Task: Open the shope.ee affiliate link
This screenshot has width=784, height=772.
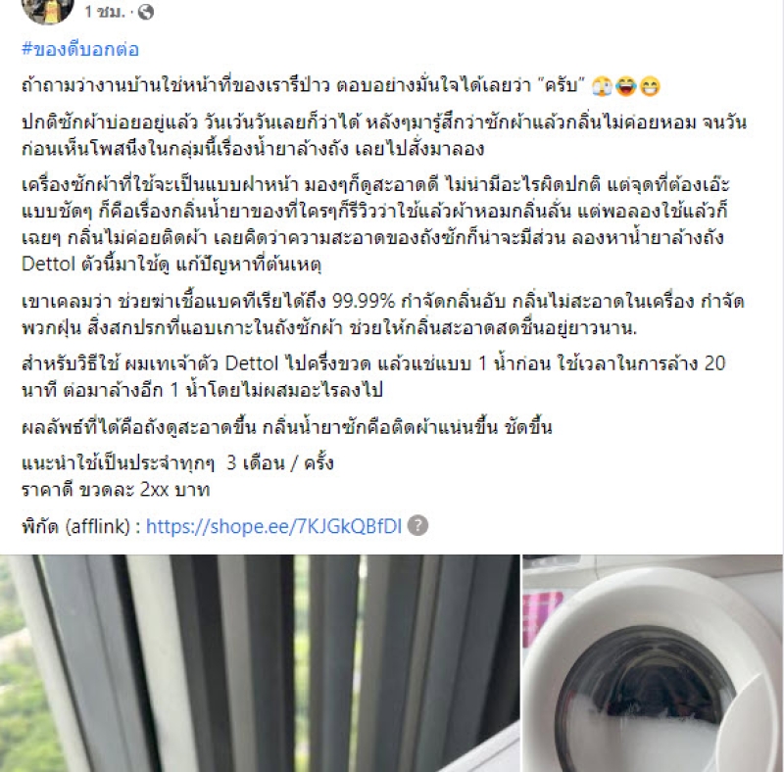Action: click(x=273, y=526)
